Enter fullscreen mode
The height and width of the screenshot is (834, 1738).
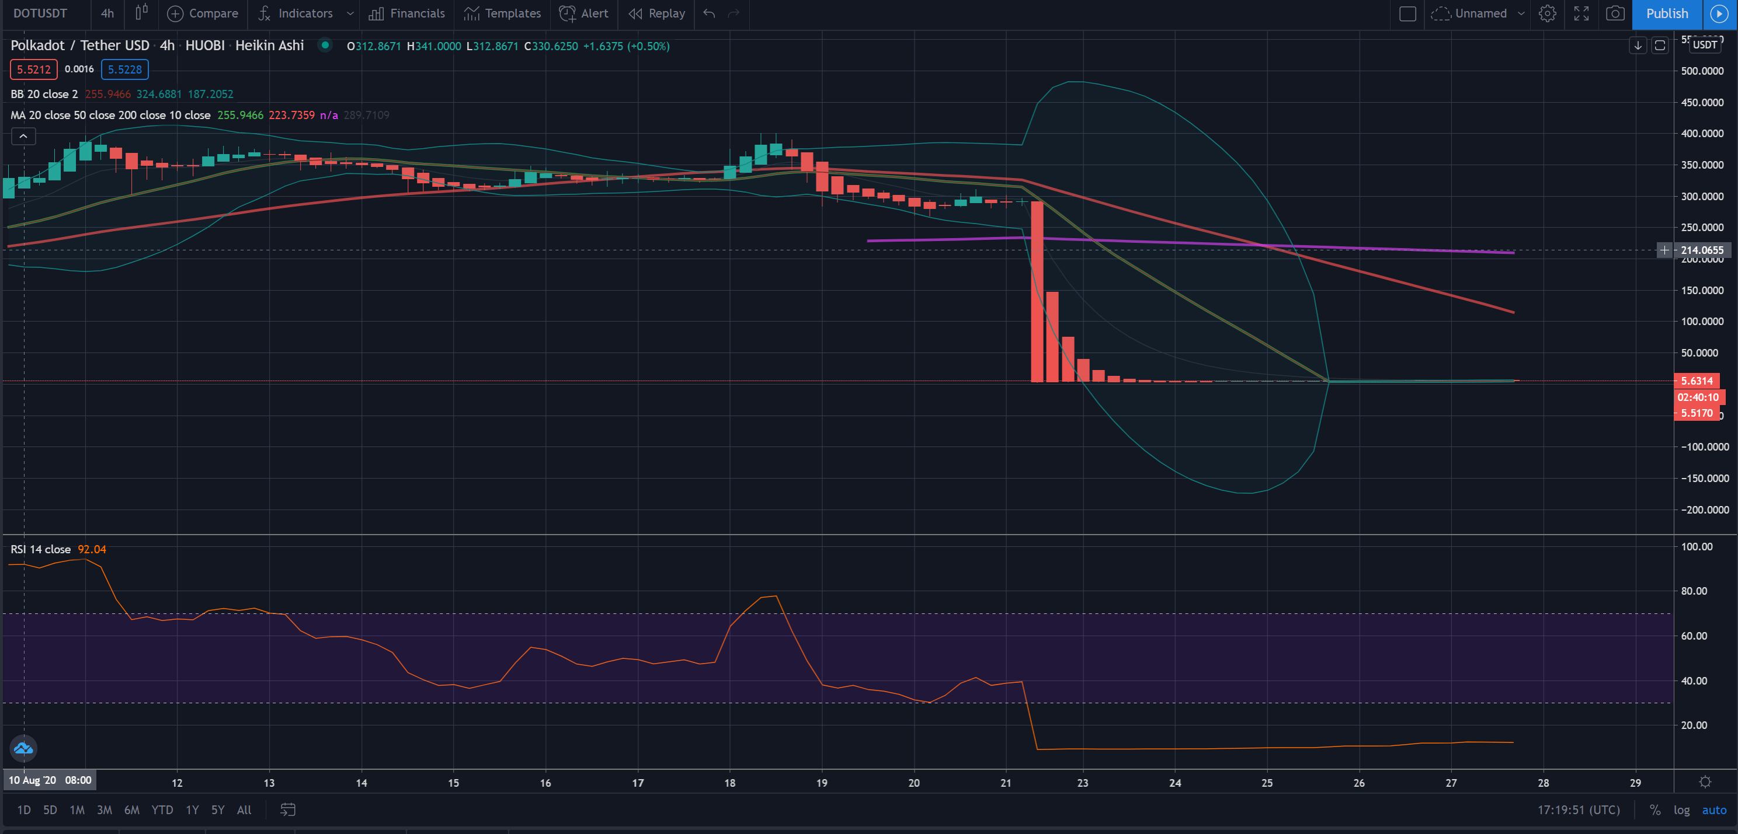click(x=1581, y=13)
